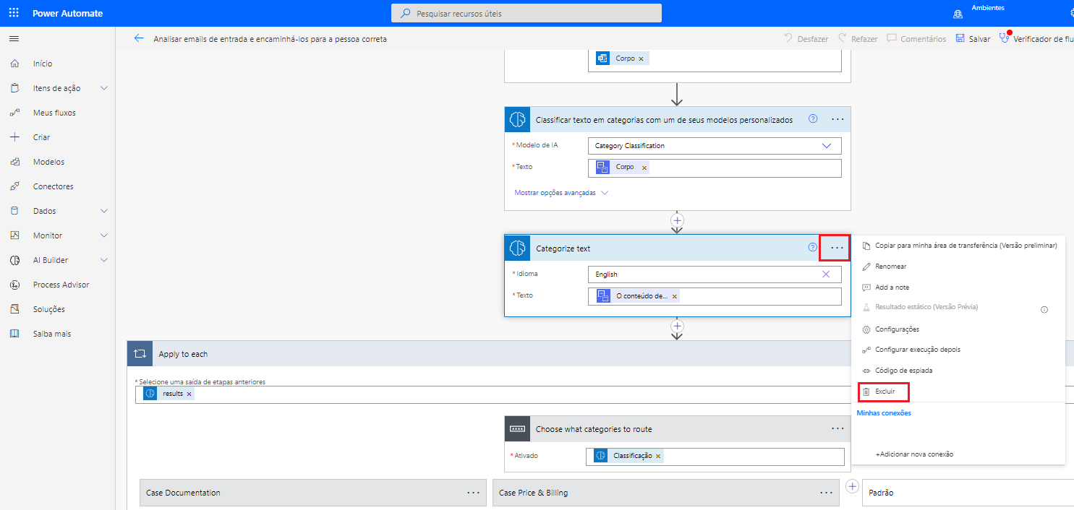
Task: Open Soluções in sidebar
Action: [x=48, y=309]
